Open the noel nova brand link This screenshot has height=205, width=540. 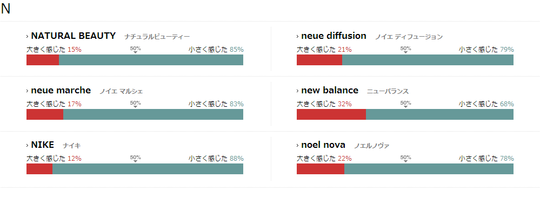tap(323, 145)
